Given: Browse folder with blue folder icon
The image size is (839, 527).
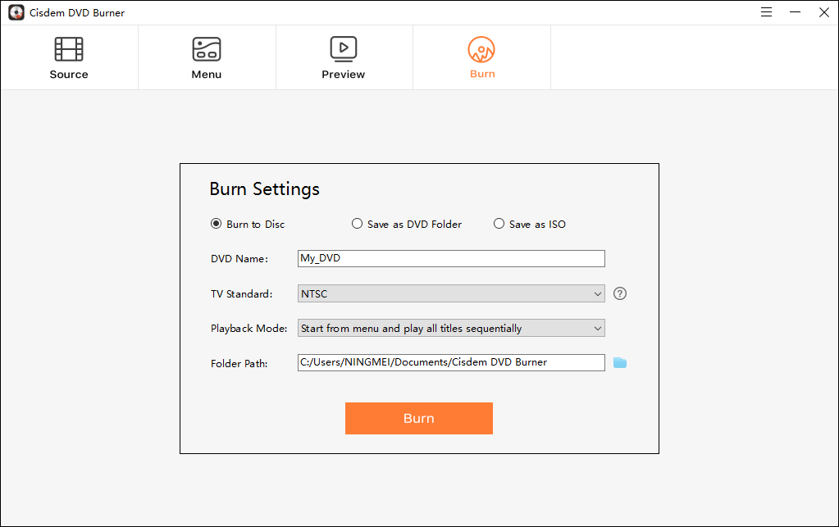Looking at the screenshot, I should [x=620, y=363].
